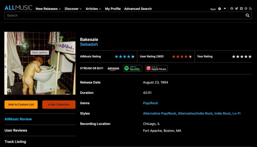Set Your Rating to one star
The width and height of the screenshot is (257, 147).
click(234, 56)
